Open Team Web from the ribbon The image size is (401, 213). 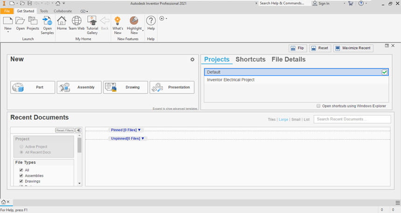click(76, 20)
